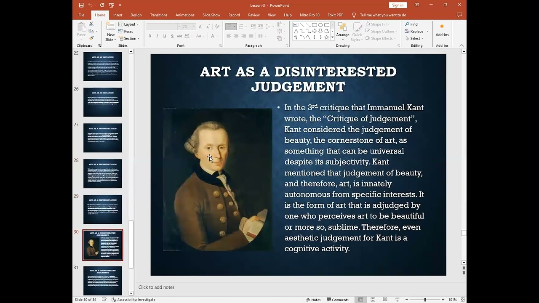Image resolution: width=539 pixels, height=303 pixels.
Task: Toggle Italic formatting
Action: (x=157, y=36)
